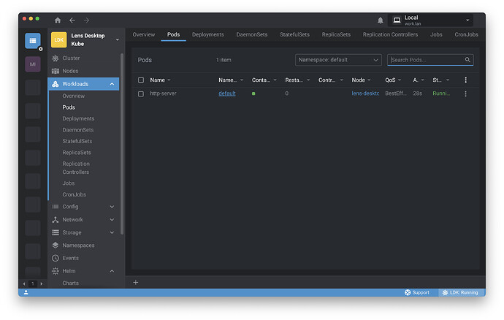Click the user account icon in status bar
Viewport: 504px width, 320px height.
(26, 292)
